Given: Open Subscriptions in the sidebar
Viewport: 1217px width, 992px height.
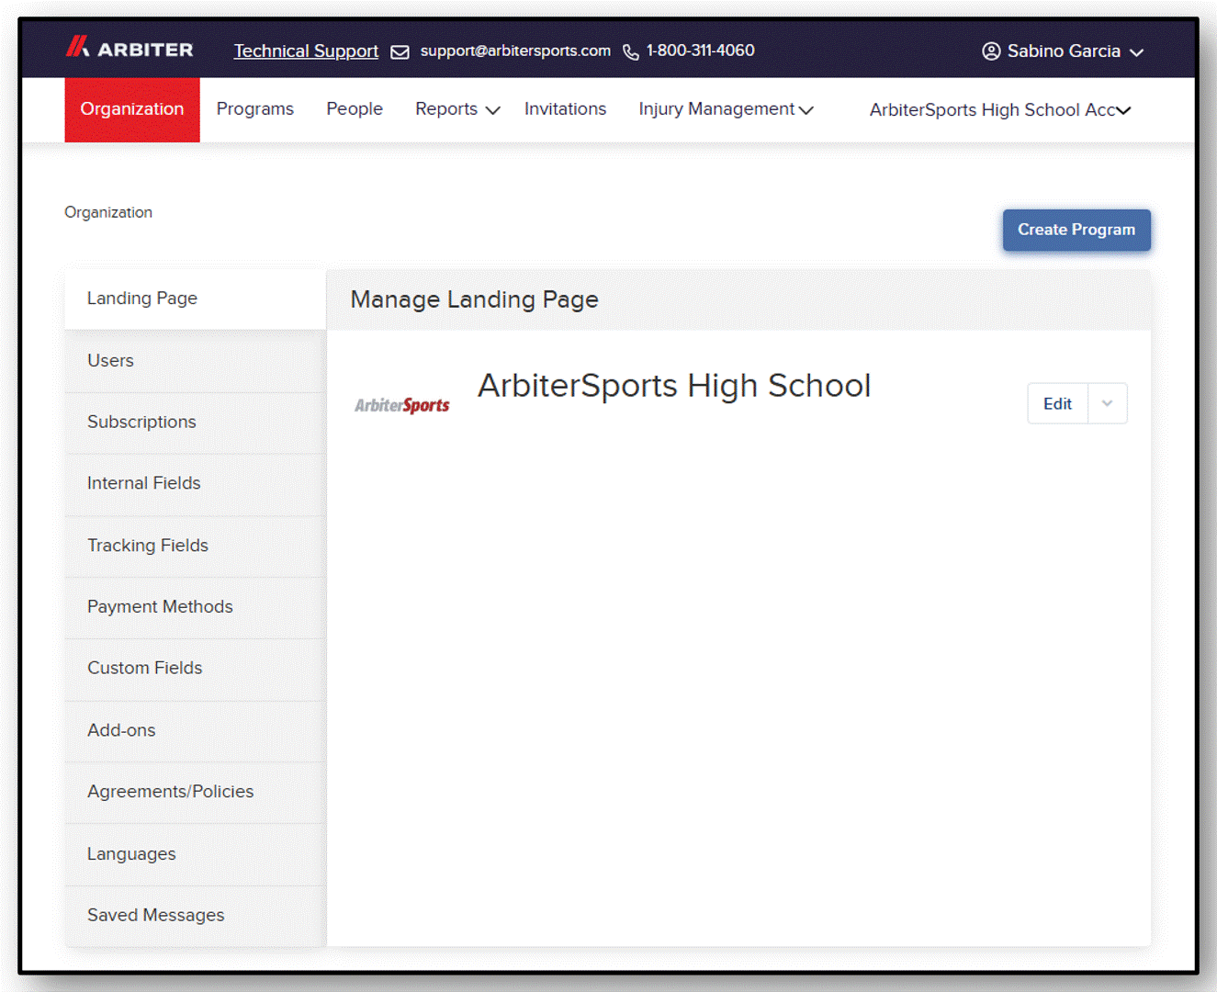Looking at the screenshot, I should (195, 423).
